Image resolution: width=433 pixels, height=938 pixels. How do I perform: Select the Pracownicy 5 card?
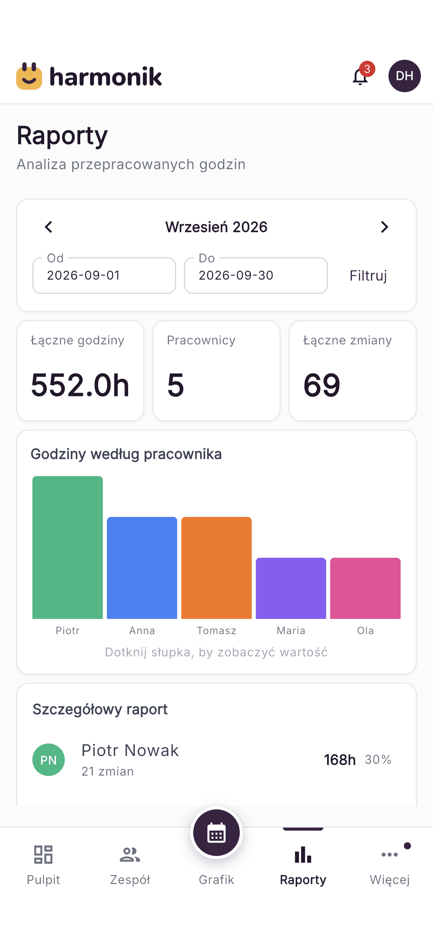point(216,371)
